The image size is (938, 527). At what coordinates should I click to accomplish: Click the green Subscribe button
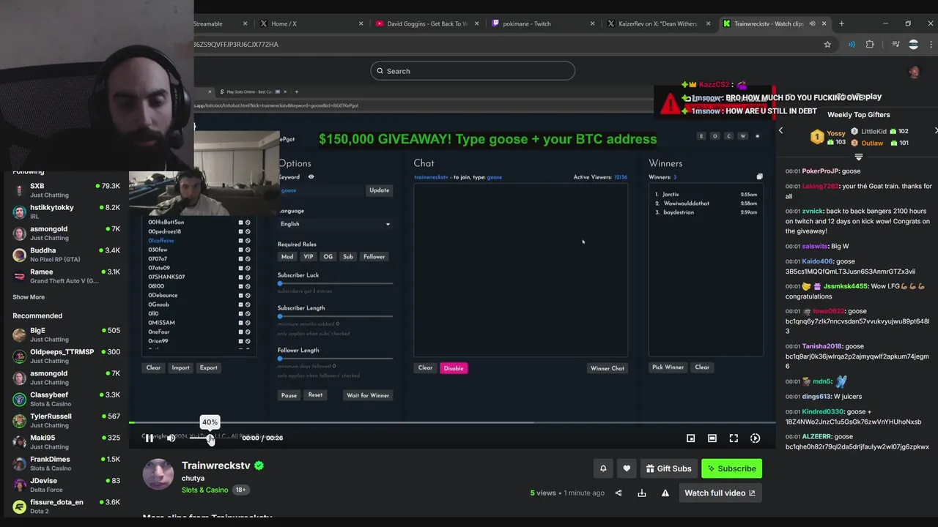731,468
